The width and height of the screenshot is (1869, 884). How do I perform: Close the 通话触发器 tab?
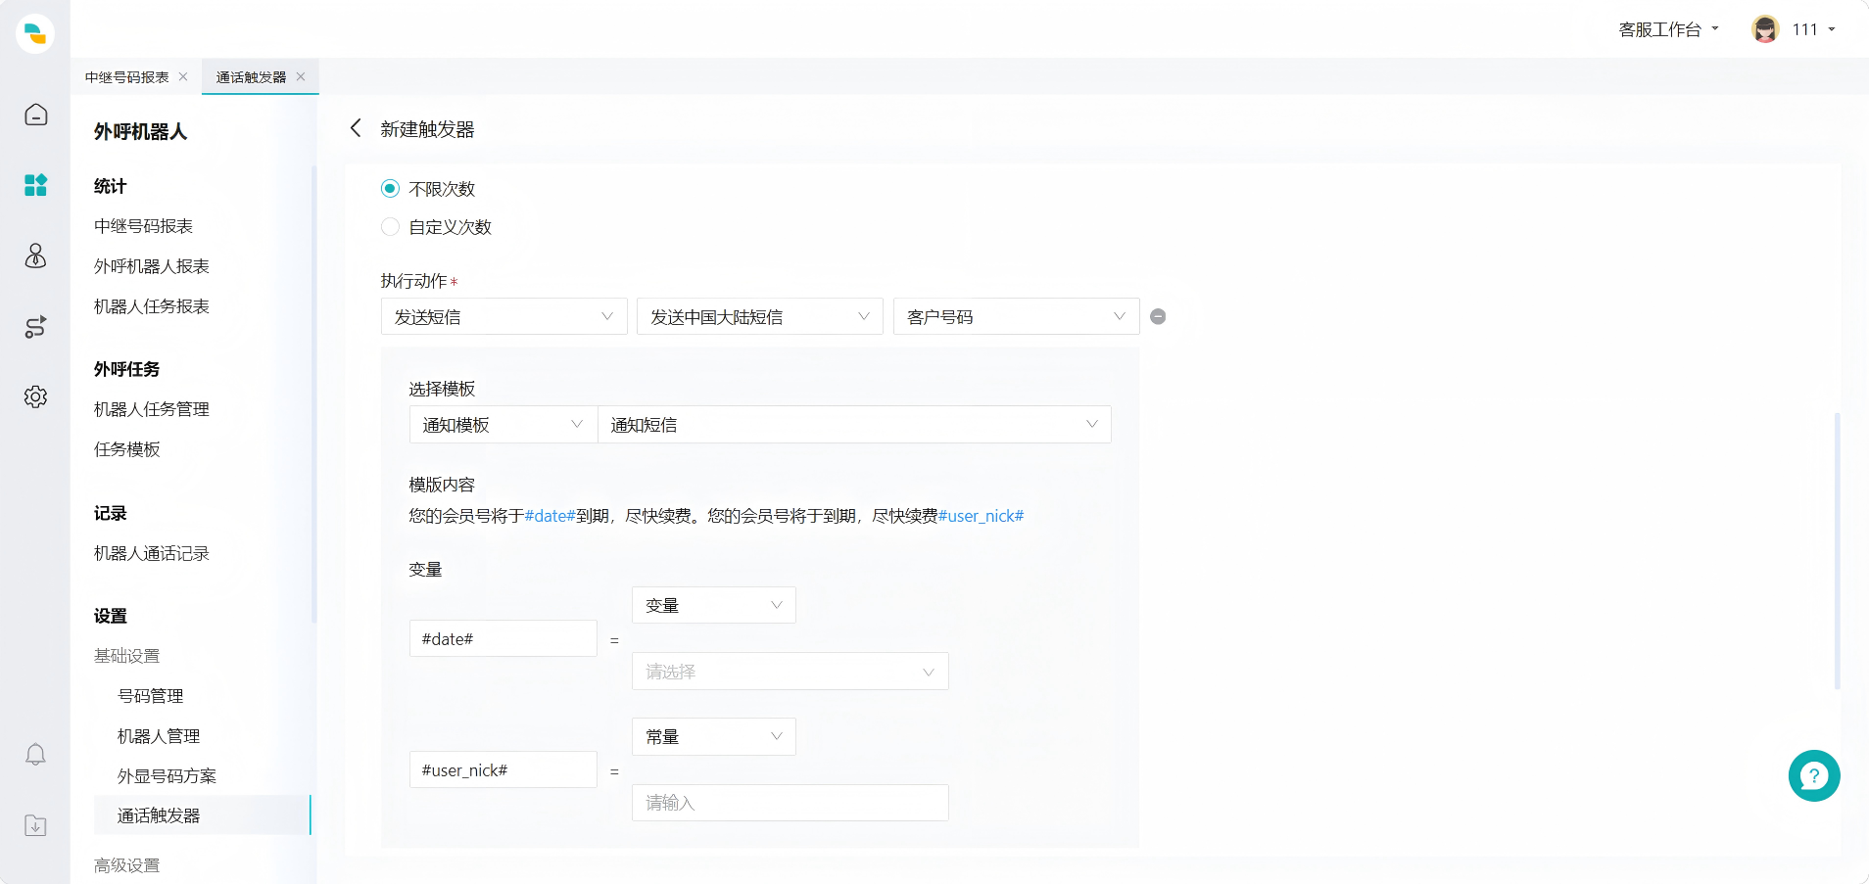click(x=301, y=77)
